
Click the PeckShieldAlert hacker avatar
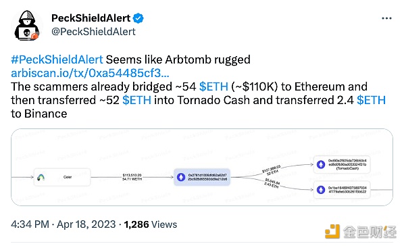pos(27,25)
